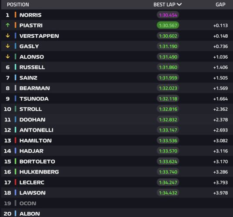
Task: Open driver row for Russell
Action: [x=117, y=67]
